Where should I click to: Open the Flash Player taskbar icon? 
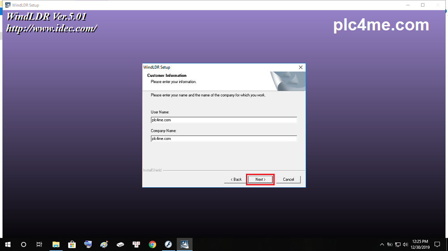pyautogui.click(x=168, y=244)
